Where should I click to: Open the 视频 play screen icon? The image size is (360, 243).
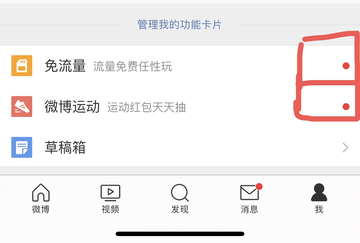click(110, 193)
